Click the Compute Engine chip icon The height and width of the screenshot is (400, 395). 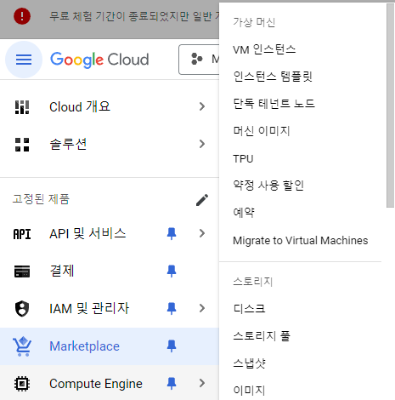[22, 384]
